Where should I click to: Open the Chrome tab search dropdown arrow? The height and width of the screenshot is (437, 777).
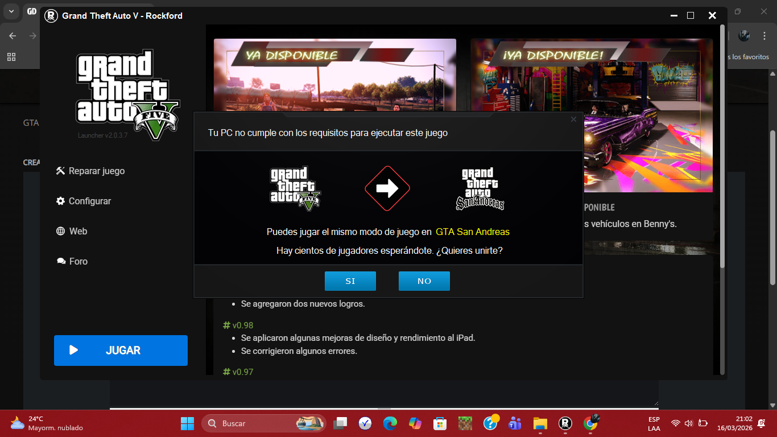(x=11, y=11)
